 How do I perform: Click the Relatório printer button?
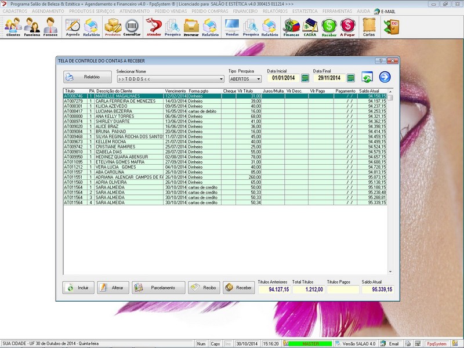click(x=88, y=77)
